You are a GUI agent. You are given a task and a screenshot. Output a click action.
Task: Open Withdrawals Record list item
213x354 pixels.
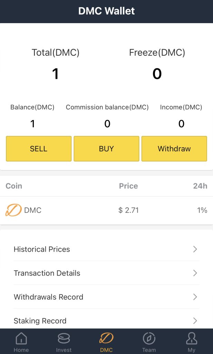click(x=48, y=297)
